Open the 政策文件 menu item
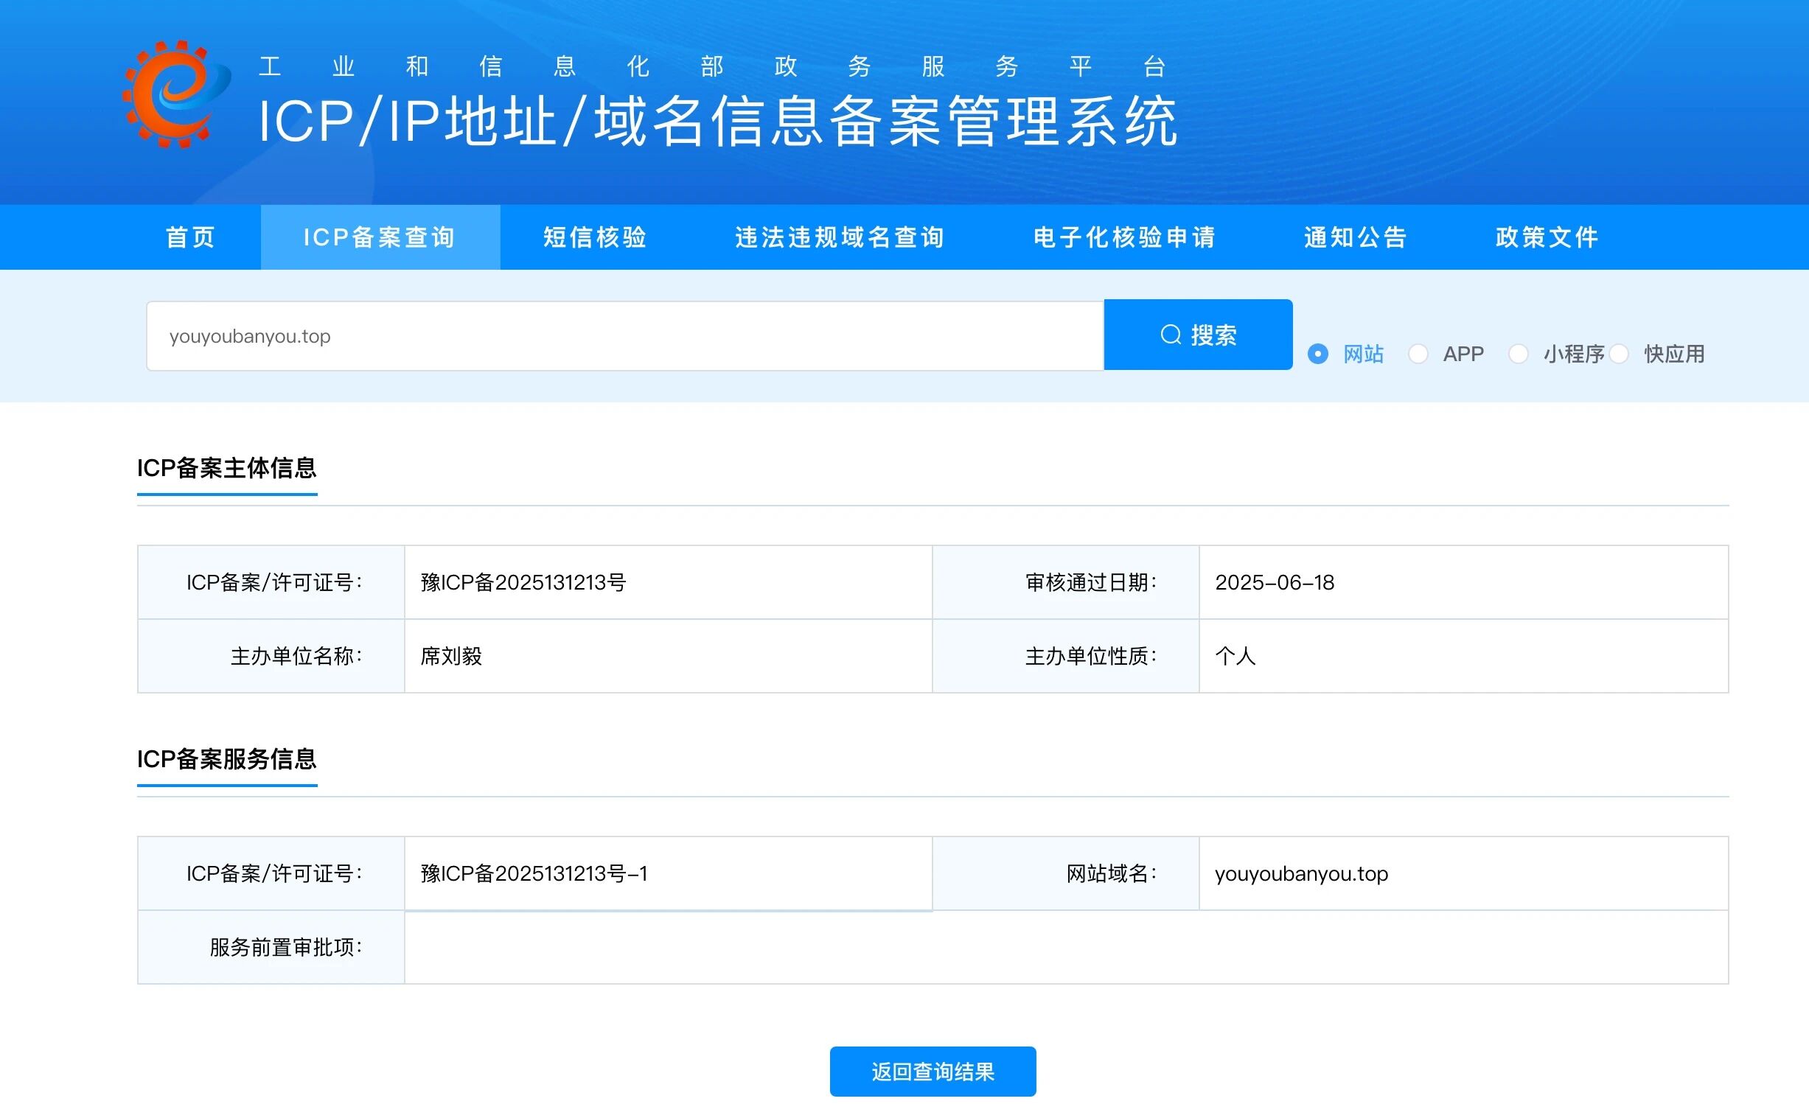 (x=1547, y=237)
